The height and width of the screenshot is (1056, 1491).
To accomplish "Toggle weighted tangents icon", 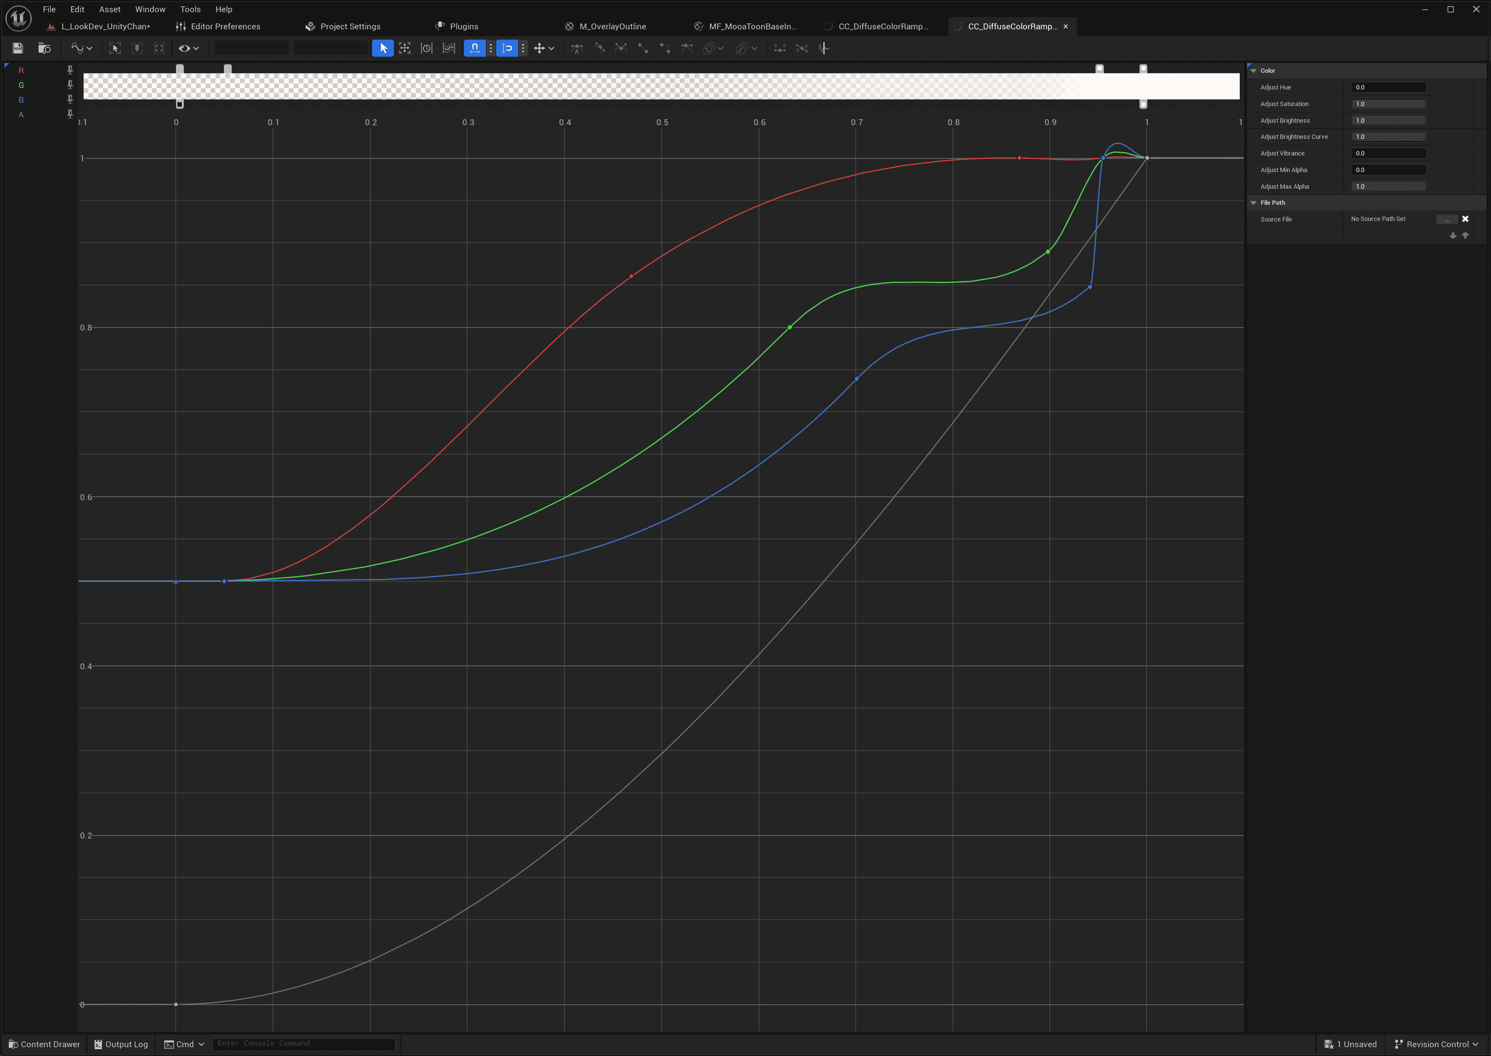I will tap(687, 48).
